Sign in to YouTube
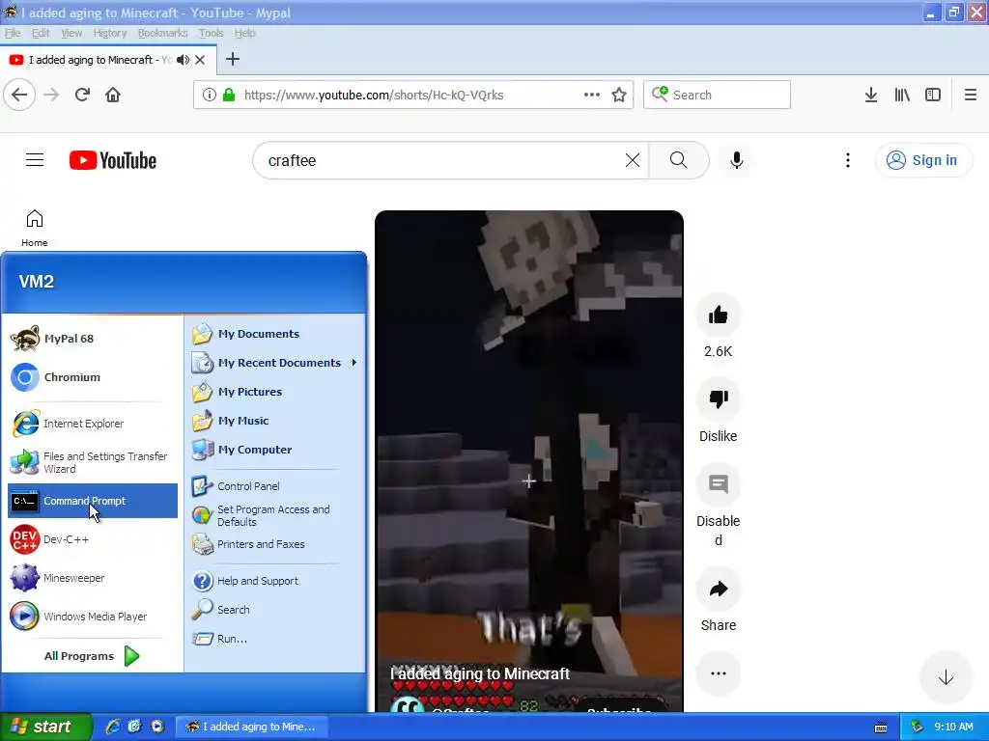The width and height of the screenshot is (989, 741). point(922,161)
